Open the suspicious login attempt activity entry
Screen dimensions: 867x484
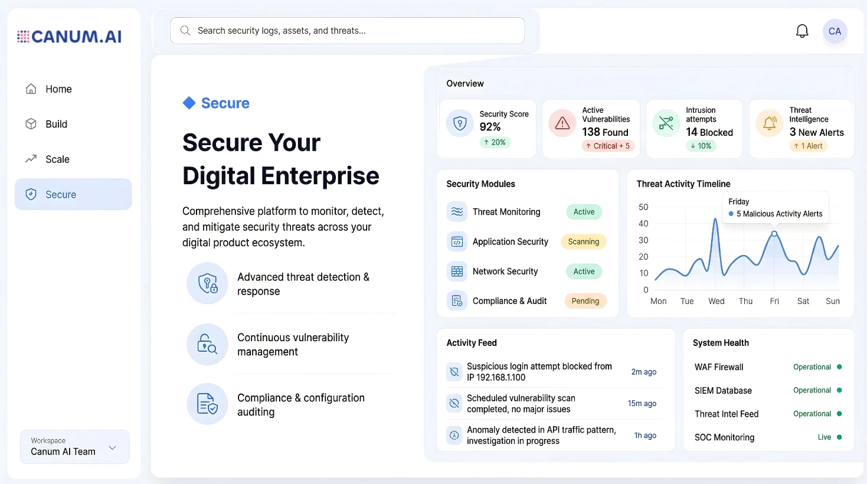539,372
